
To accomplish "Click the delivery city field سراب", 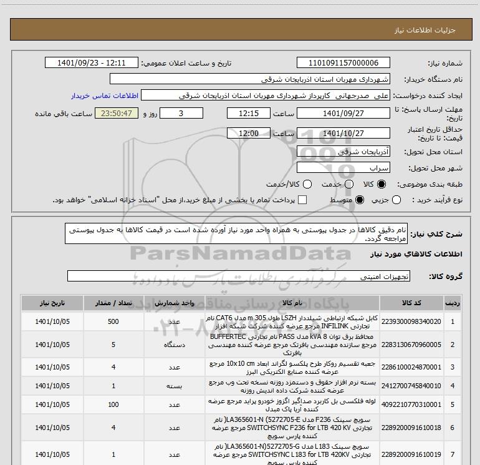I will pyautogui.click(x=343, y=168).
